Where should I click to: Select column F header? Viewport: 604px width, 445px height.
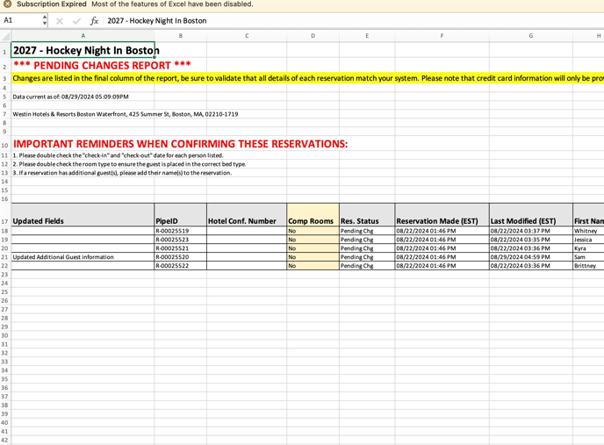[x=442, y=36]
